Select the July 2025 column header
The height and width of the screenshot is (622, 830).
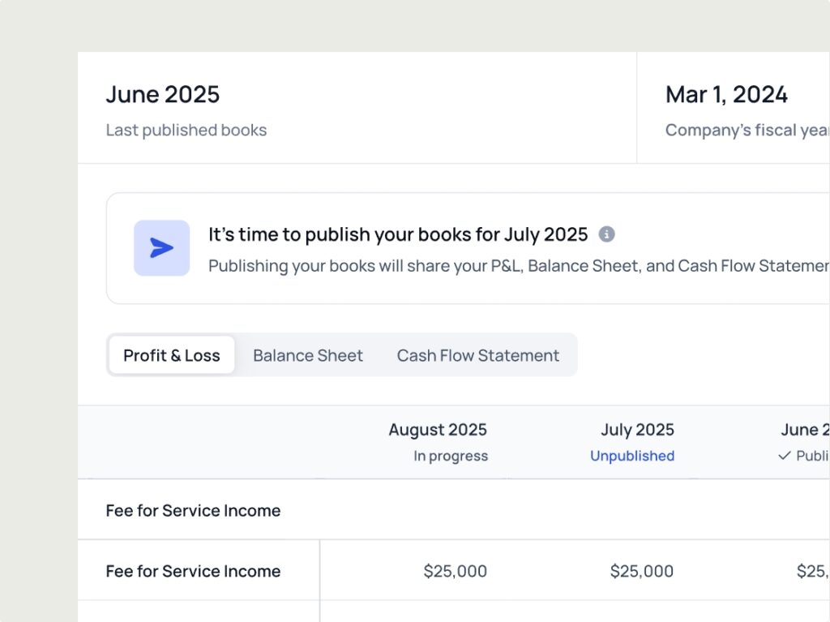637,430
